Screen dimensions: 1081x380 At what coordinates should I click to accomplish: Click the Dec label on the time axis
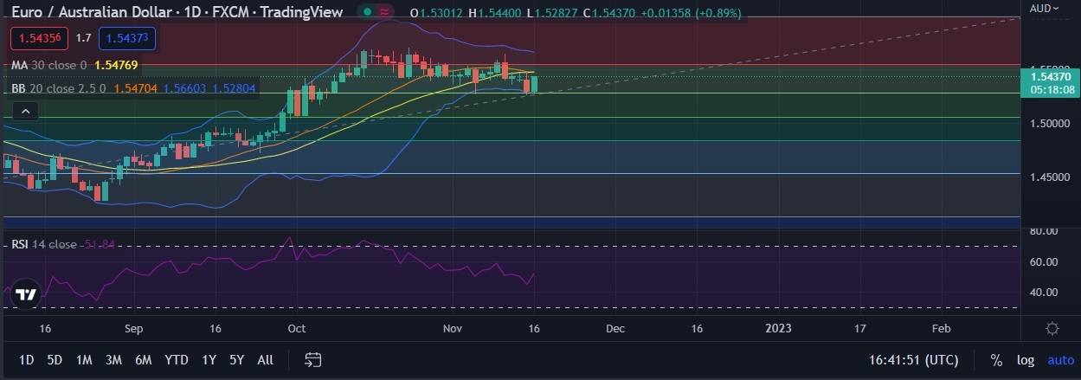tap(615, 329)
